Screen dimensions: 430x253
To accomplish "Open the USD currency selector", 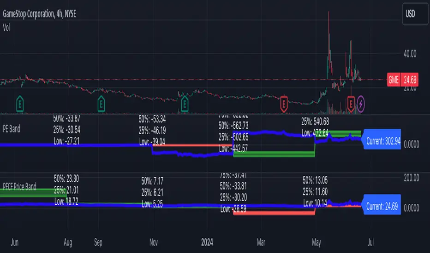I will click(x=415, y=14).
